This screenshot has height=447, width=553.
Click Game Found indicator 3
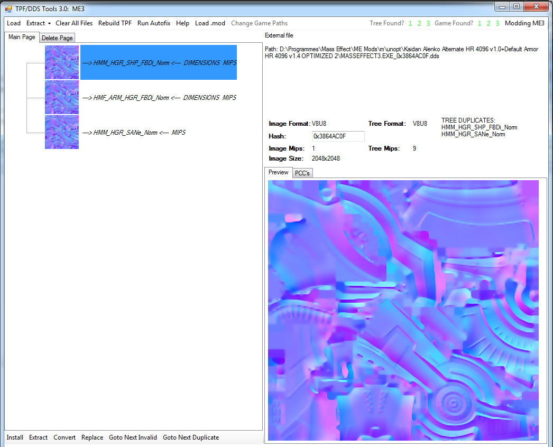[x=497, y=23]
